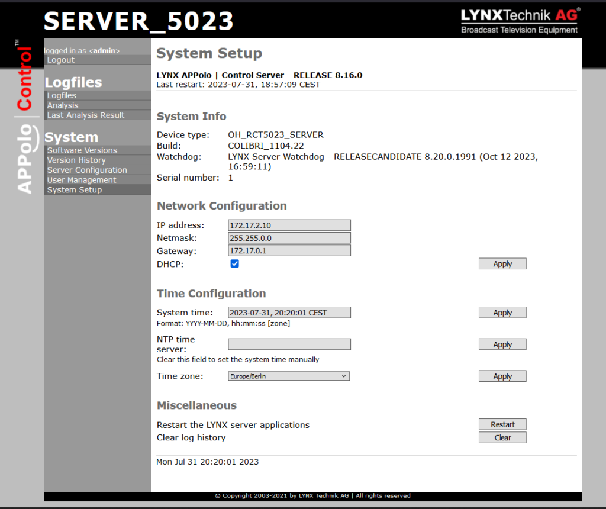Click the NTP time server input field
Viewport: 606px width, 509px height.
[x=289, y=344]
